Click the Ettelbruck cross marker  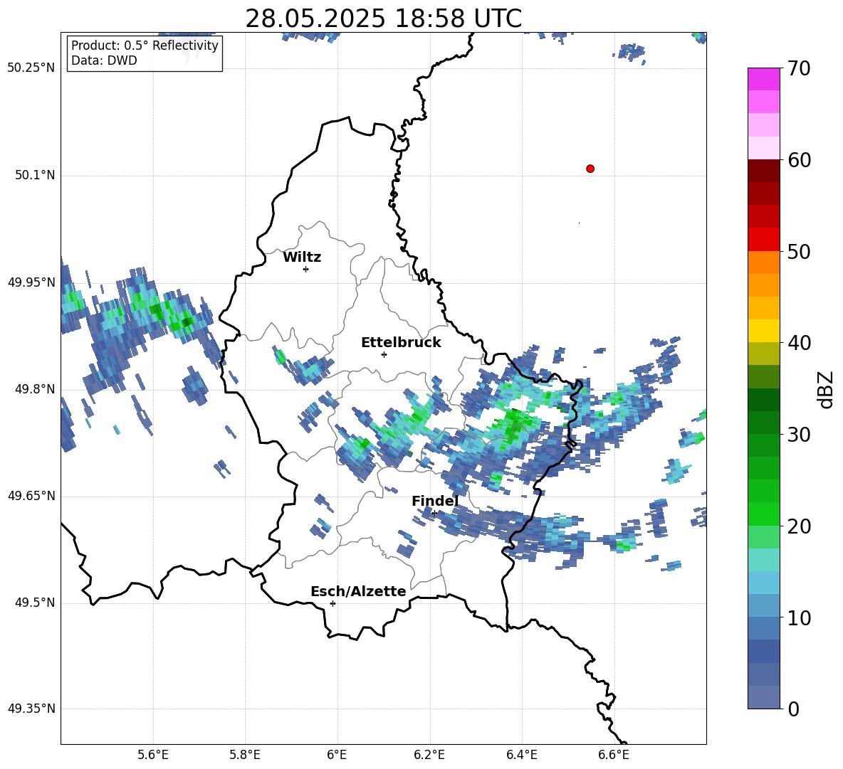coord(384,354)
